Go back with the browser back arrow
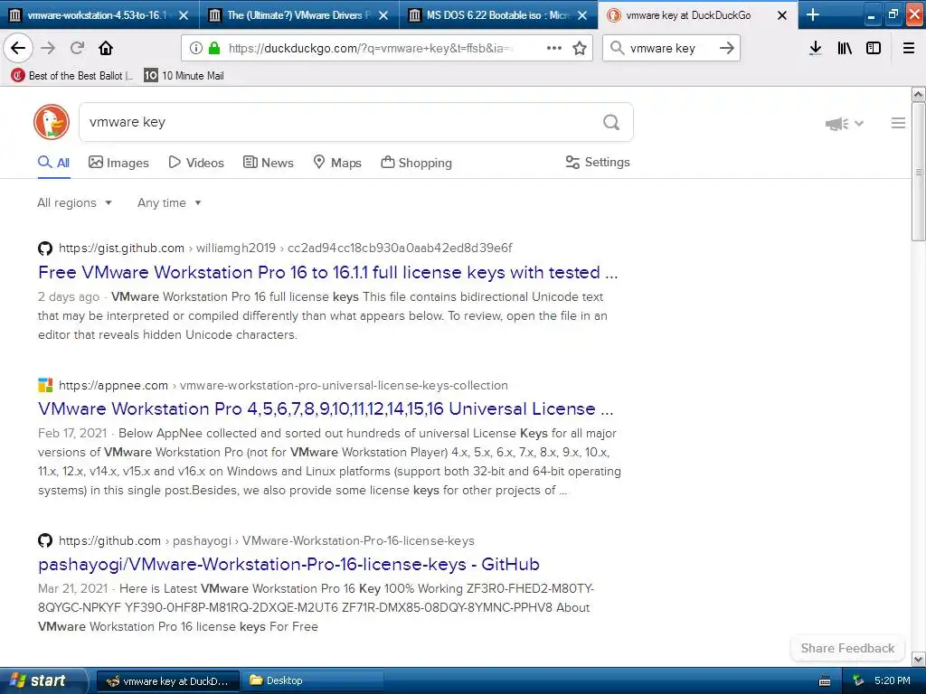926x694 pixels. point(18,48)
